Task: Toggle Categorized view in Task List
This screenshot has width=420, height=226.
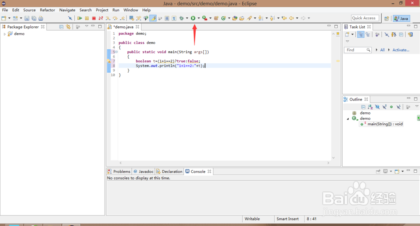Action: (x=361, y=34)
